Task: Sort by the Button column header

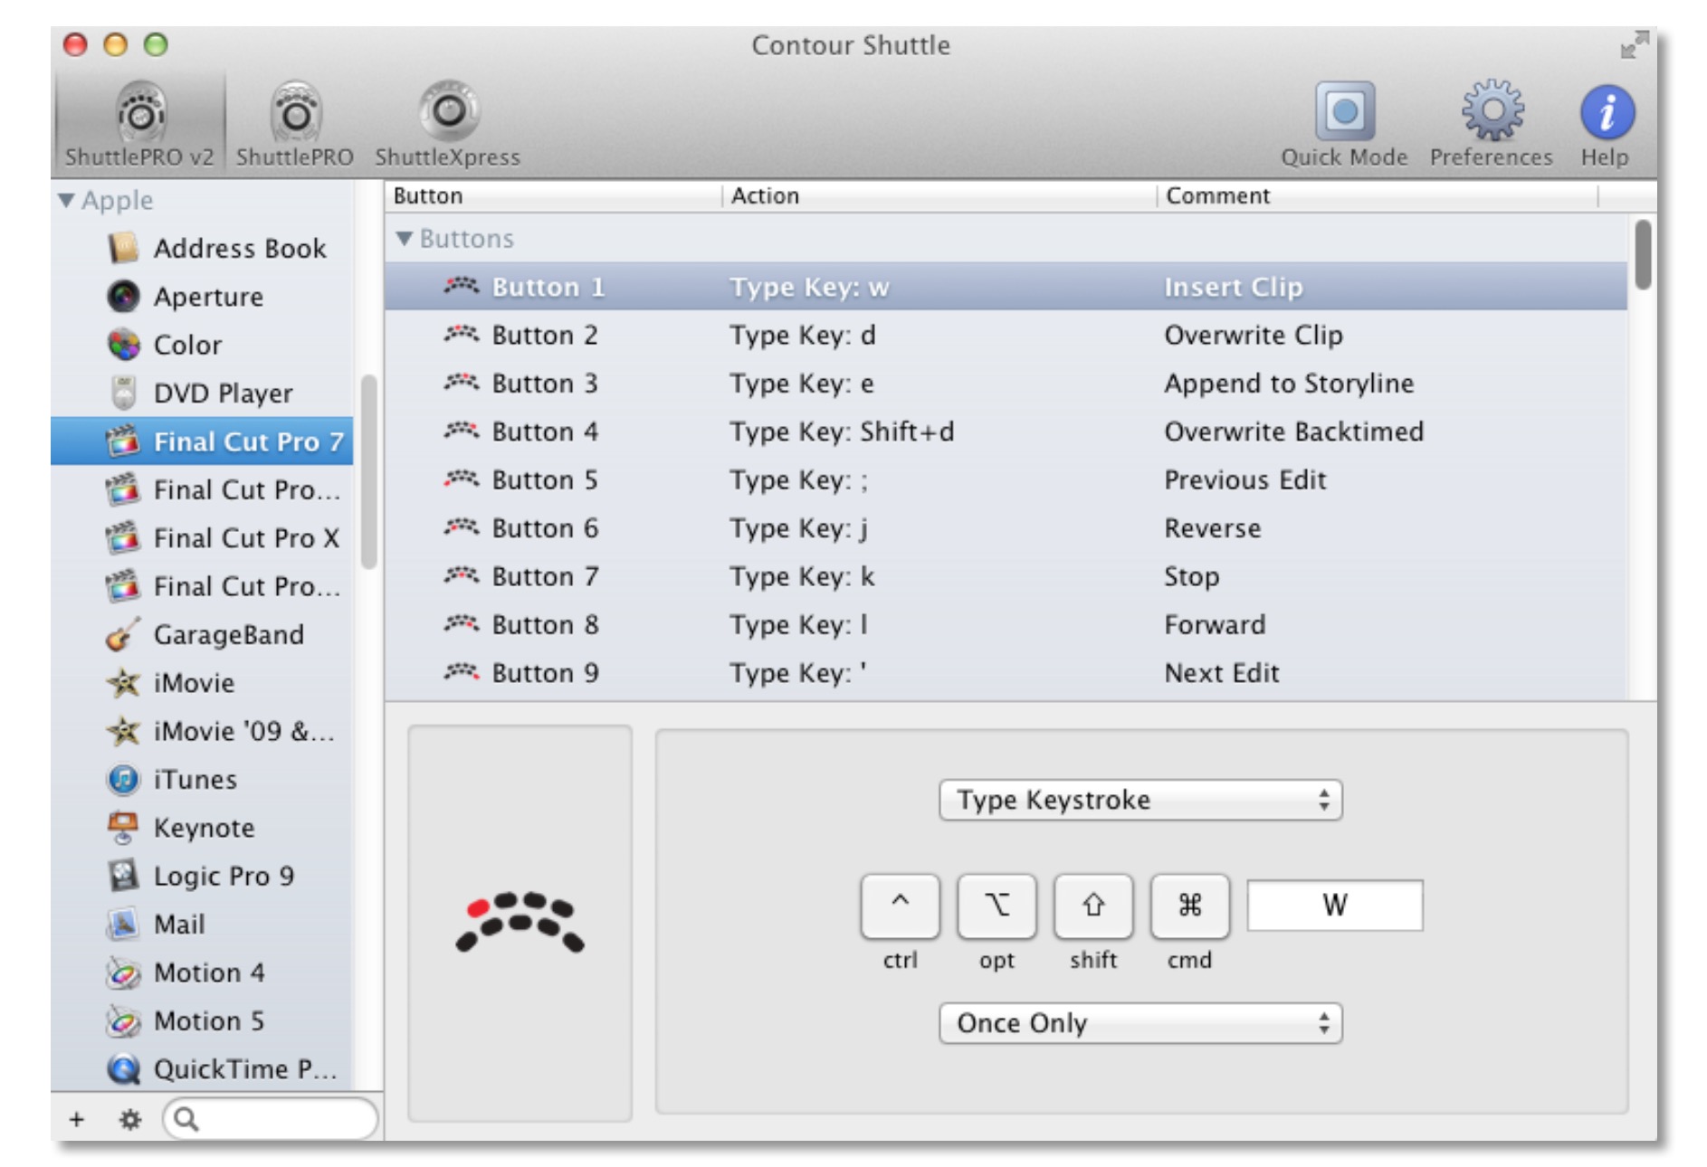Action: click(x=554, y=196)
